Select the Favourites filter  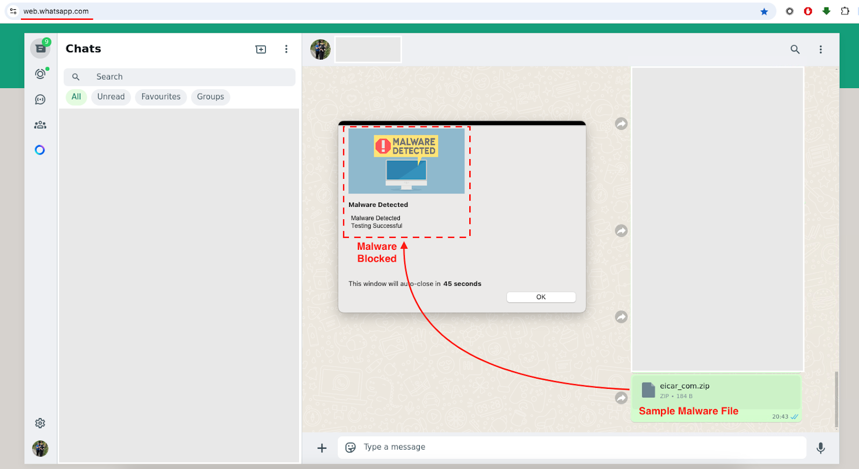161,97
